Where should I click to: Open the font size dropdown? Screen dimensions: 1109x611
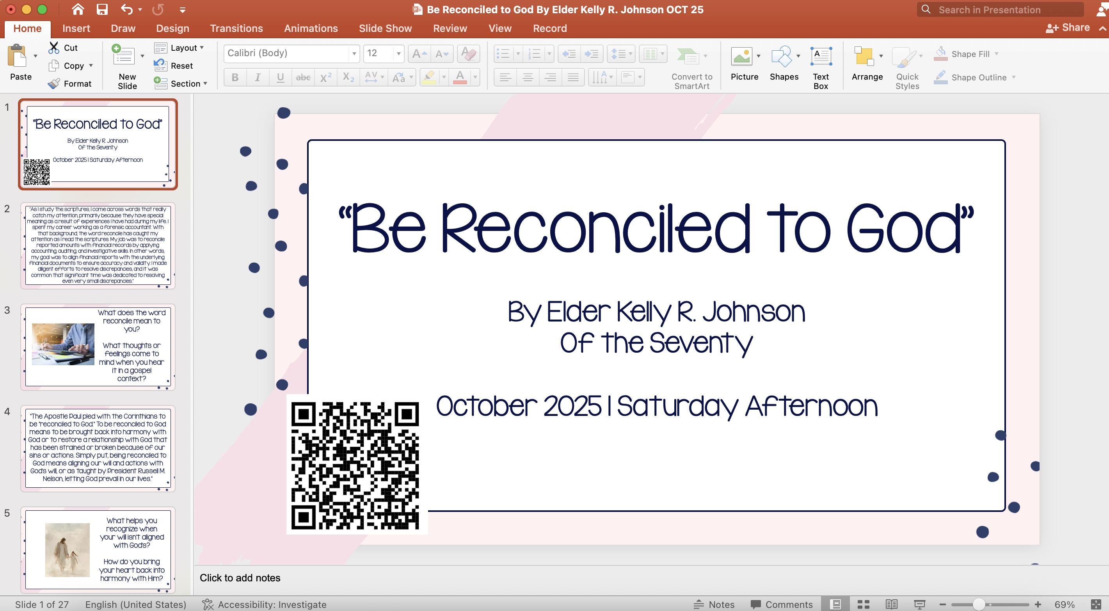click(x=399, y=53)
